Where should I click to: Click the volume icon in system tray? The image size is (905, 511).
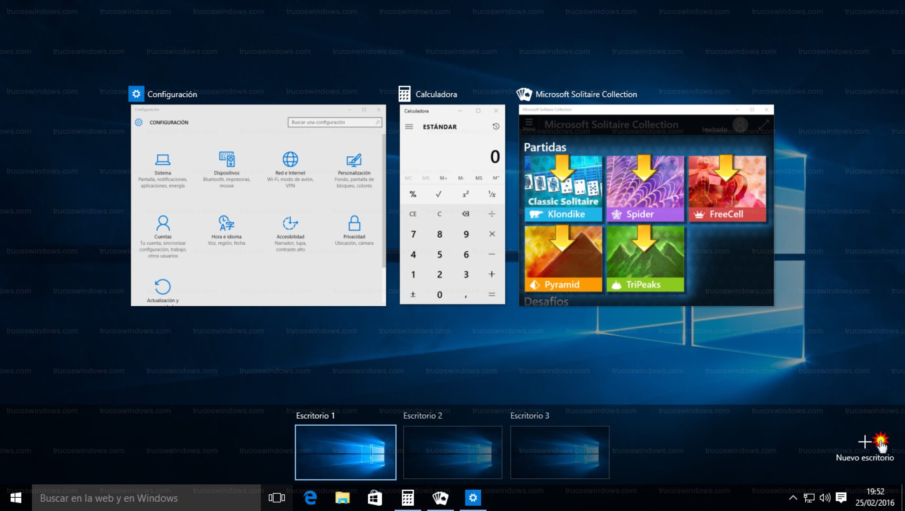(825, 498)
